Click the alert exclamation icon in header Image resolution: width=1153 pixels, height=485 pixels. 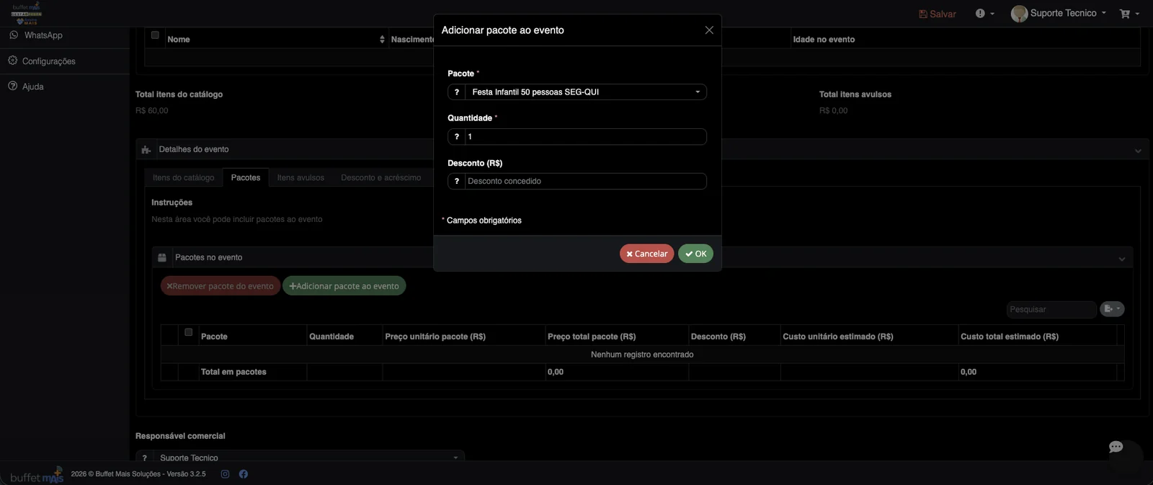[x=984, y=14]
